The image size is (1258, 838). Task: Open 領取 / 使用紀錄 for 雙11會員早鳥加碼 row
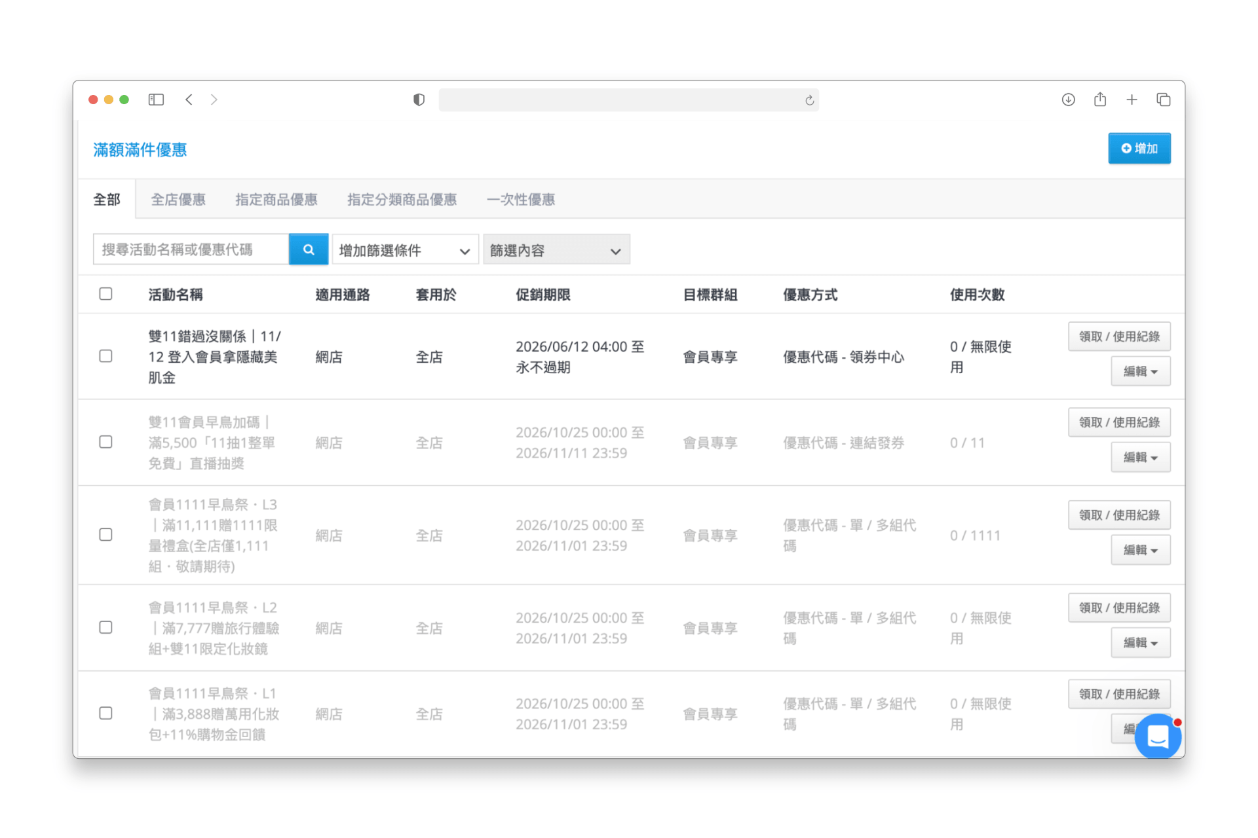[x=1119, y=422]
